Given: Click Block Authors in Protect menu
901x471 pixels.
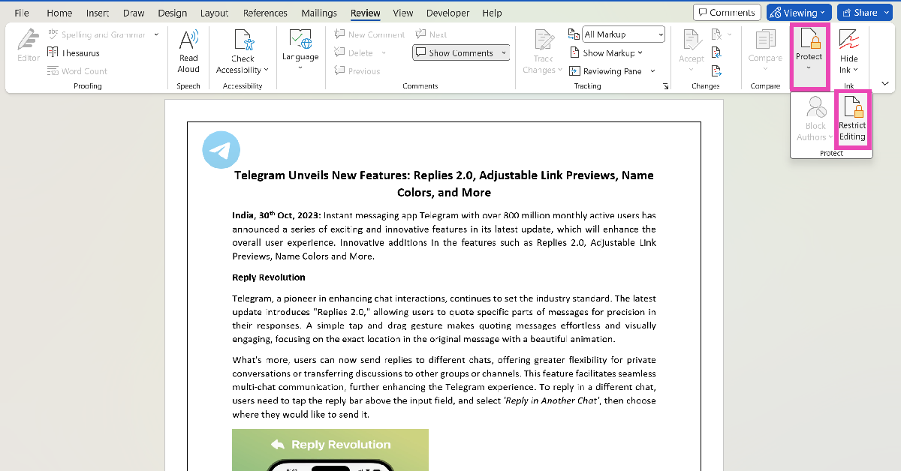Looking at the screenshot, I should [815, 120].
